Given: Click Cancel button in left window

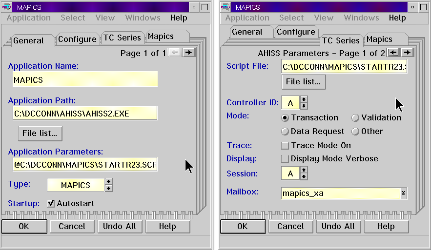Looking at the screenshot, I should coord(72,227).
